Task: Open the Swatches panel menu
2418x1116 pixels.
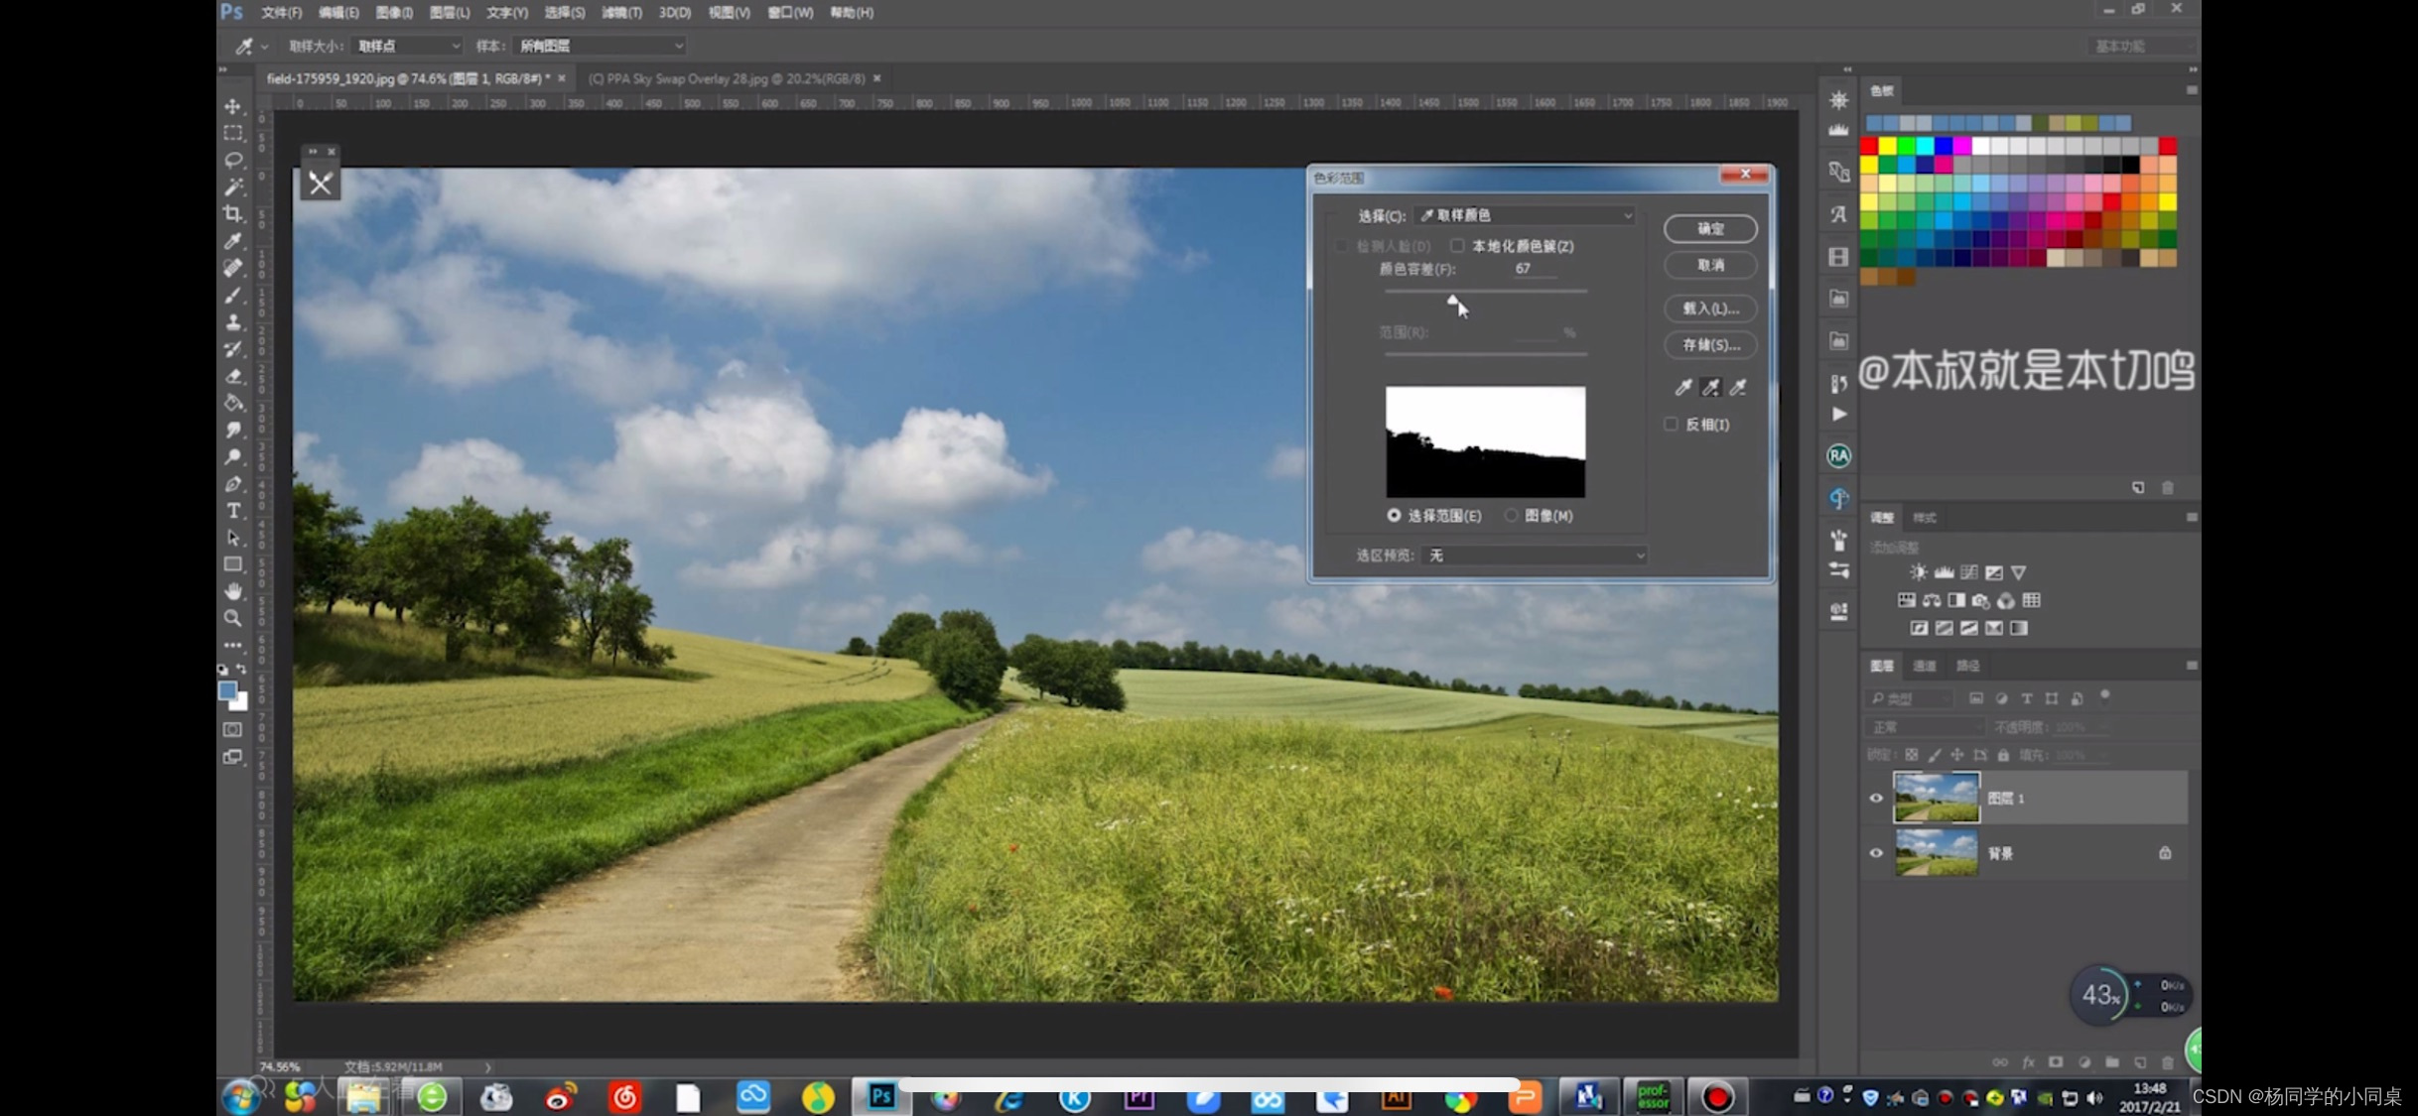Action: pyautogui.click(x=2191, y=90)
